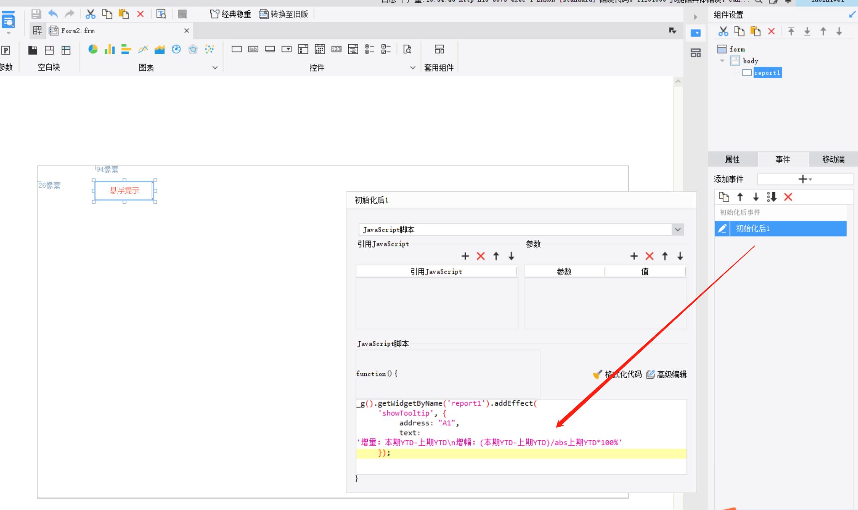Collapse the body tree node

[x=722, y=61]
